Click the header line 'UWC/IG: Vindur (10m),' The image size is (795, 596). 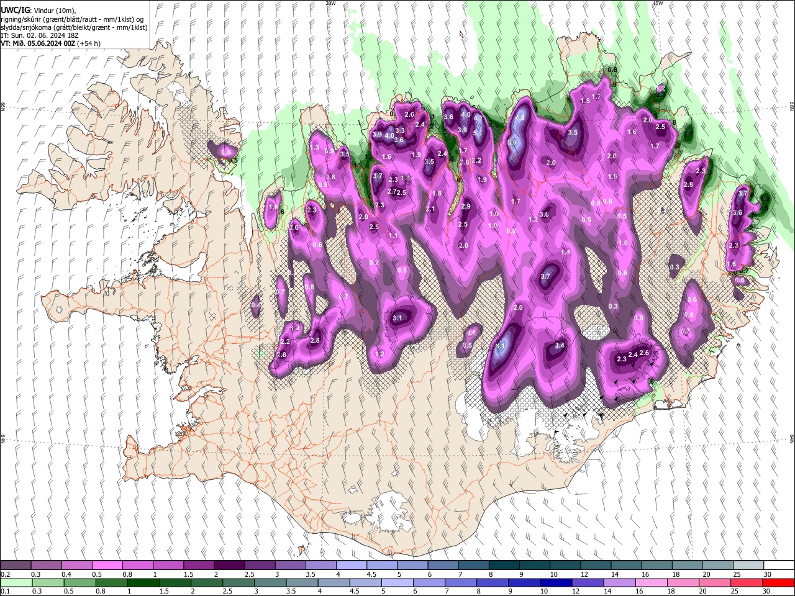pyautogui.click(x=38, y=10)
